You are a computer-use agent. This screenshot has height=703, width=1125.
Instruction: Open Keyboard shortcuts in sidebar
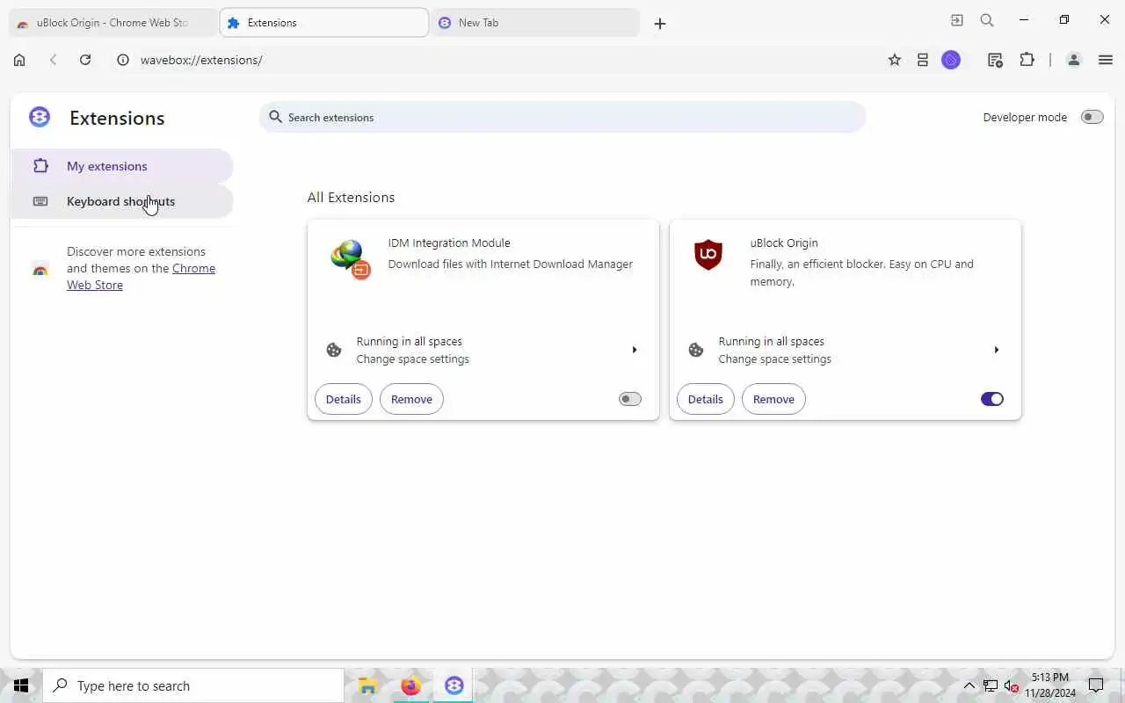tap(122, 201)
